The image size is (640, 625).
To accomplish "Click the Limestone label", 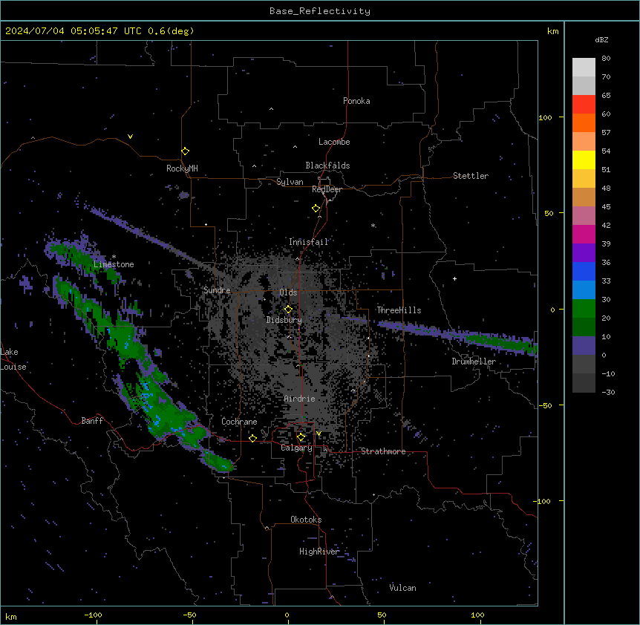I will (114, 264).
